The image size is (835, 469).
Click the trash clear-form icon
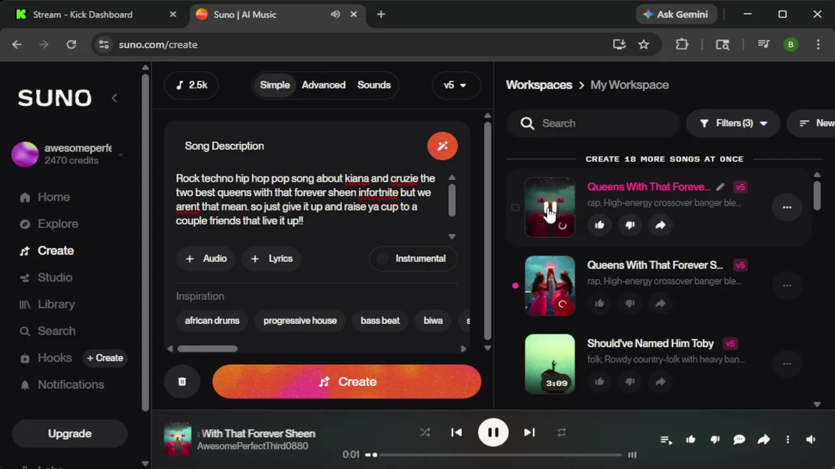click(182, 382)
